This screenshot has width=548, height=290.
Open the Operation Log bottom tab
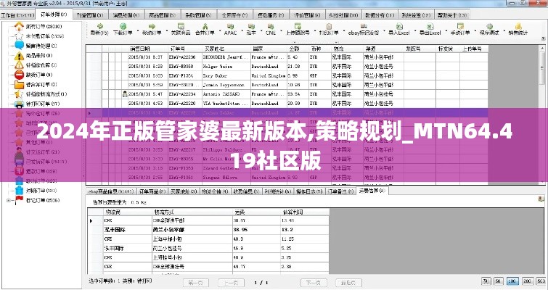tap(309, 191)
